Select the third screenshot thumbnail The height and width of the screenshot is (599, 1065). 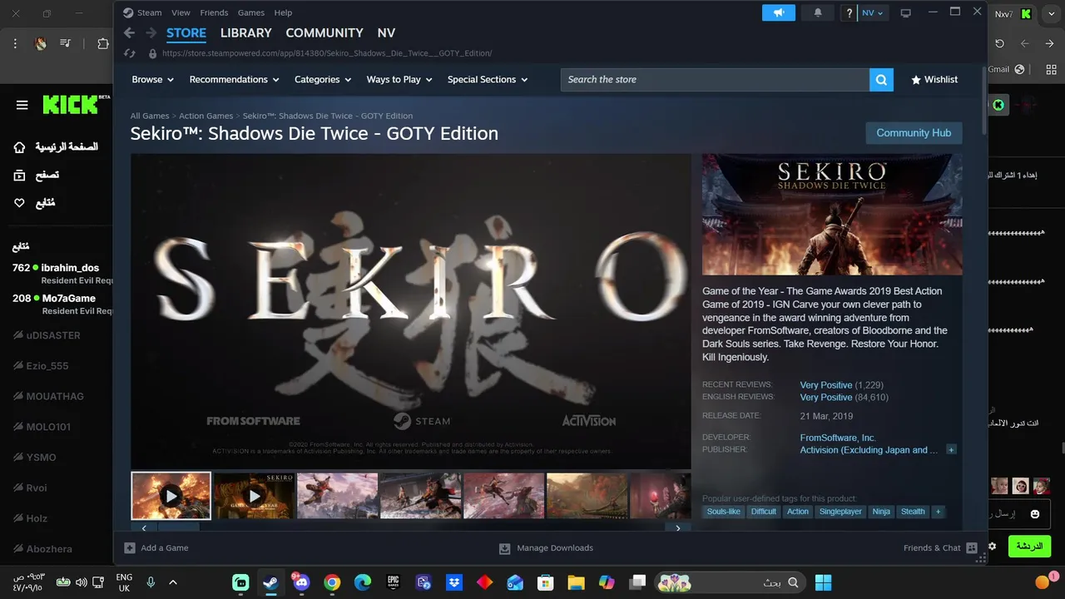337,496
